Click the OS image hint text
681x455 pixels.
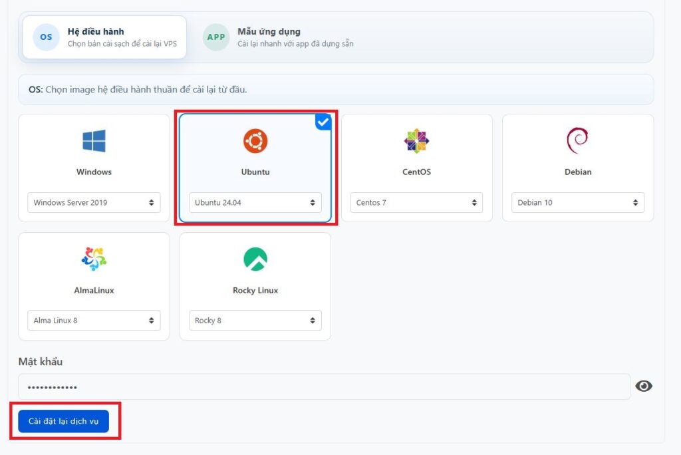pyautogui.click(x=138, y=90)
